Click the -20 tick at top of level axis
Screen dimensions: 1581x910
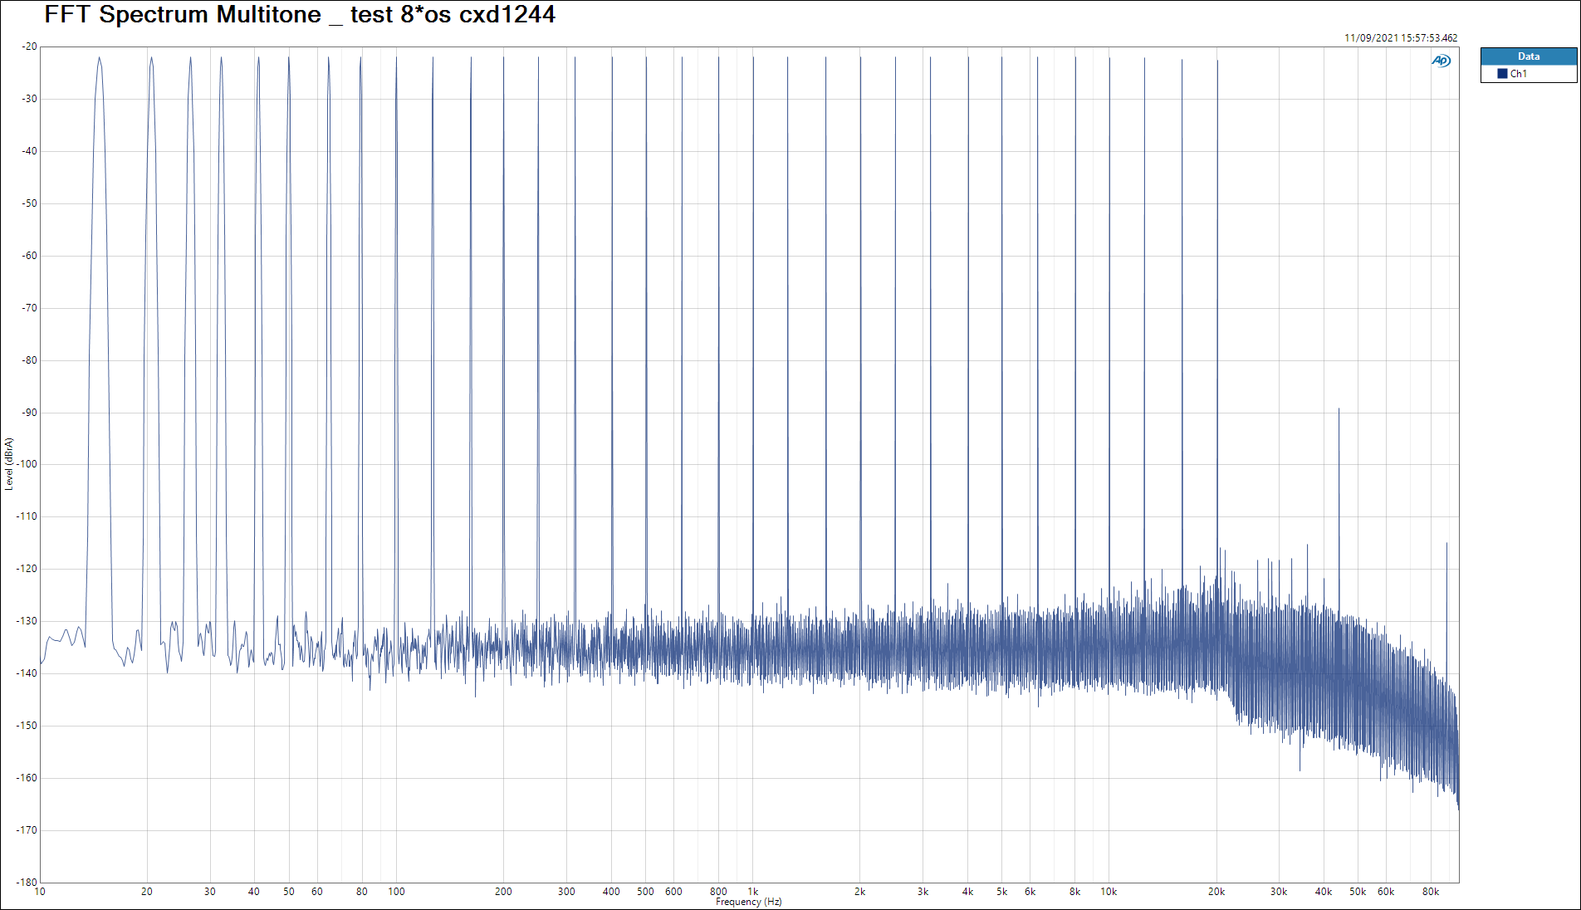(30, 46)
